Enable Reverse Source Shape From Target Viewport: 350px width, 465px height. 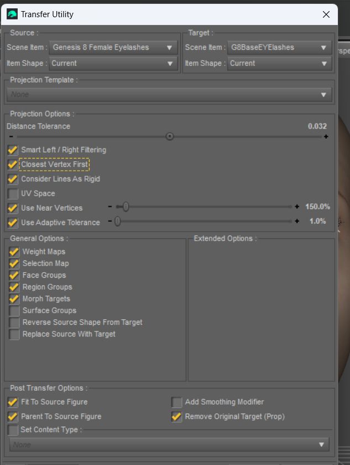[x=14, y=323]
